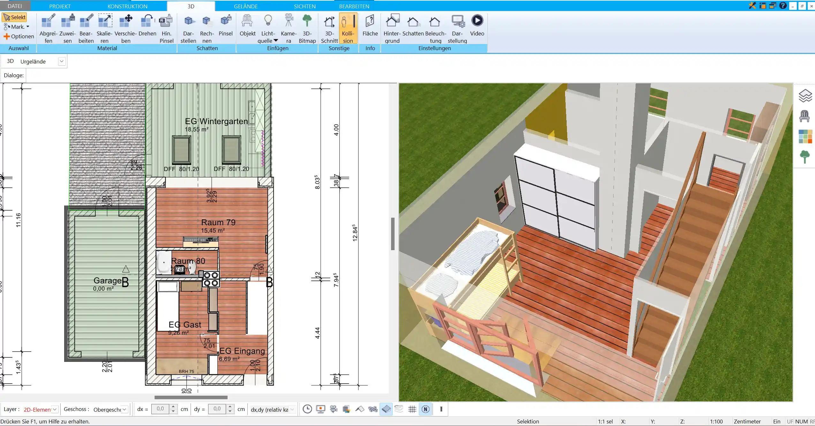Image resolution: width=815 pixels, height=426 pixels.
Task: Select the shadow Pinsel tool
Action: pos(226,26)
